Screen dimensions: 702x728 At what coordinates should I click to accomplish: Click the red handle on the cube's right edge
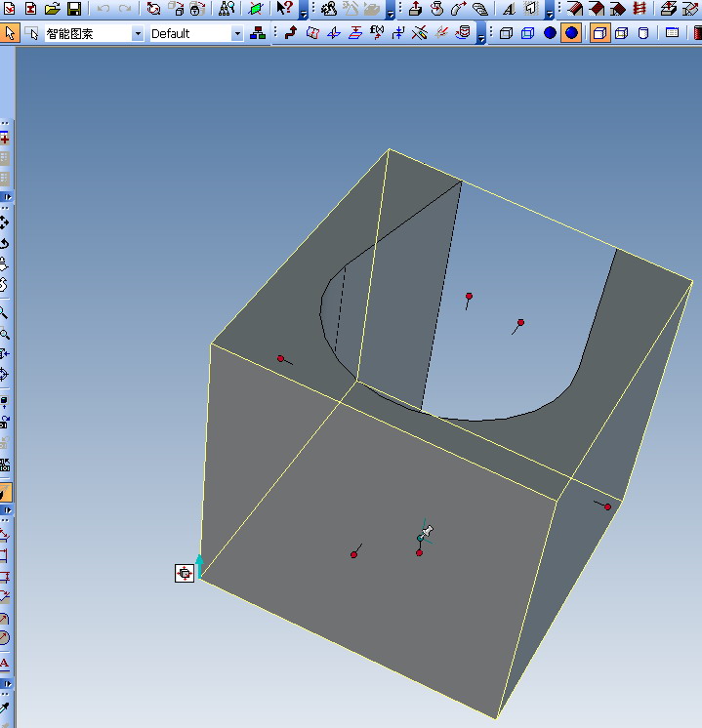coord(607,506)
